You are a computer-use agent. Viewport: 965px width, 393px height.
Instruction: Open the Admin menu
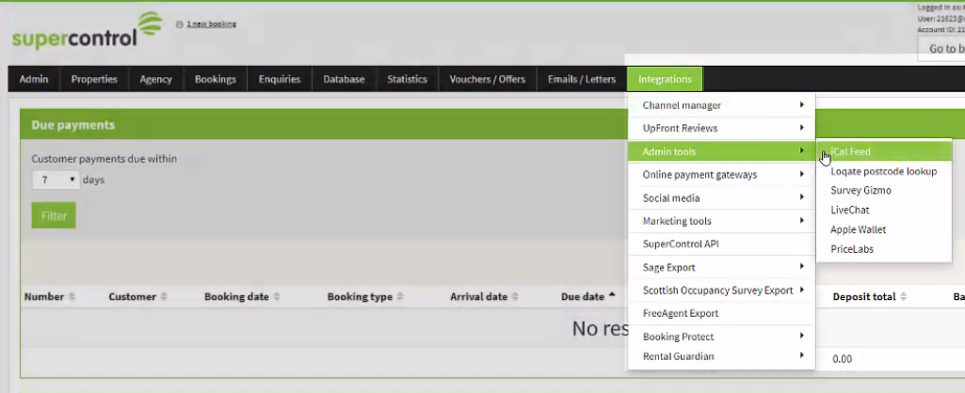pos(34,79)
